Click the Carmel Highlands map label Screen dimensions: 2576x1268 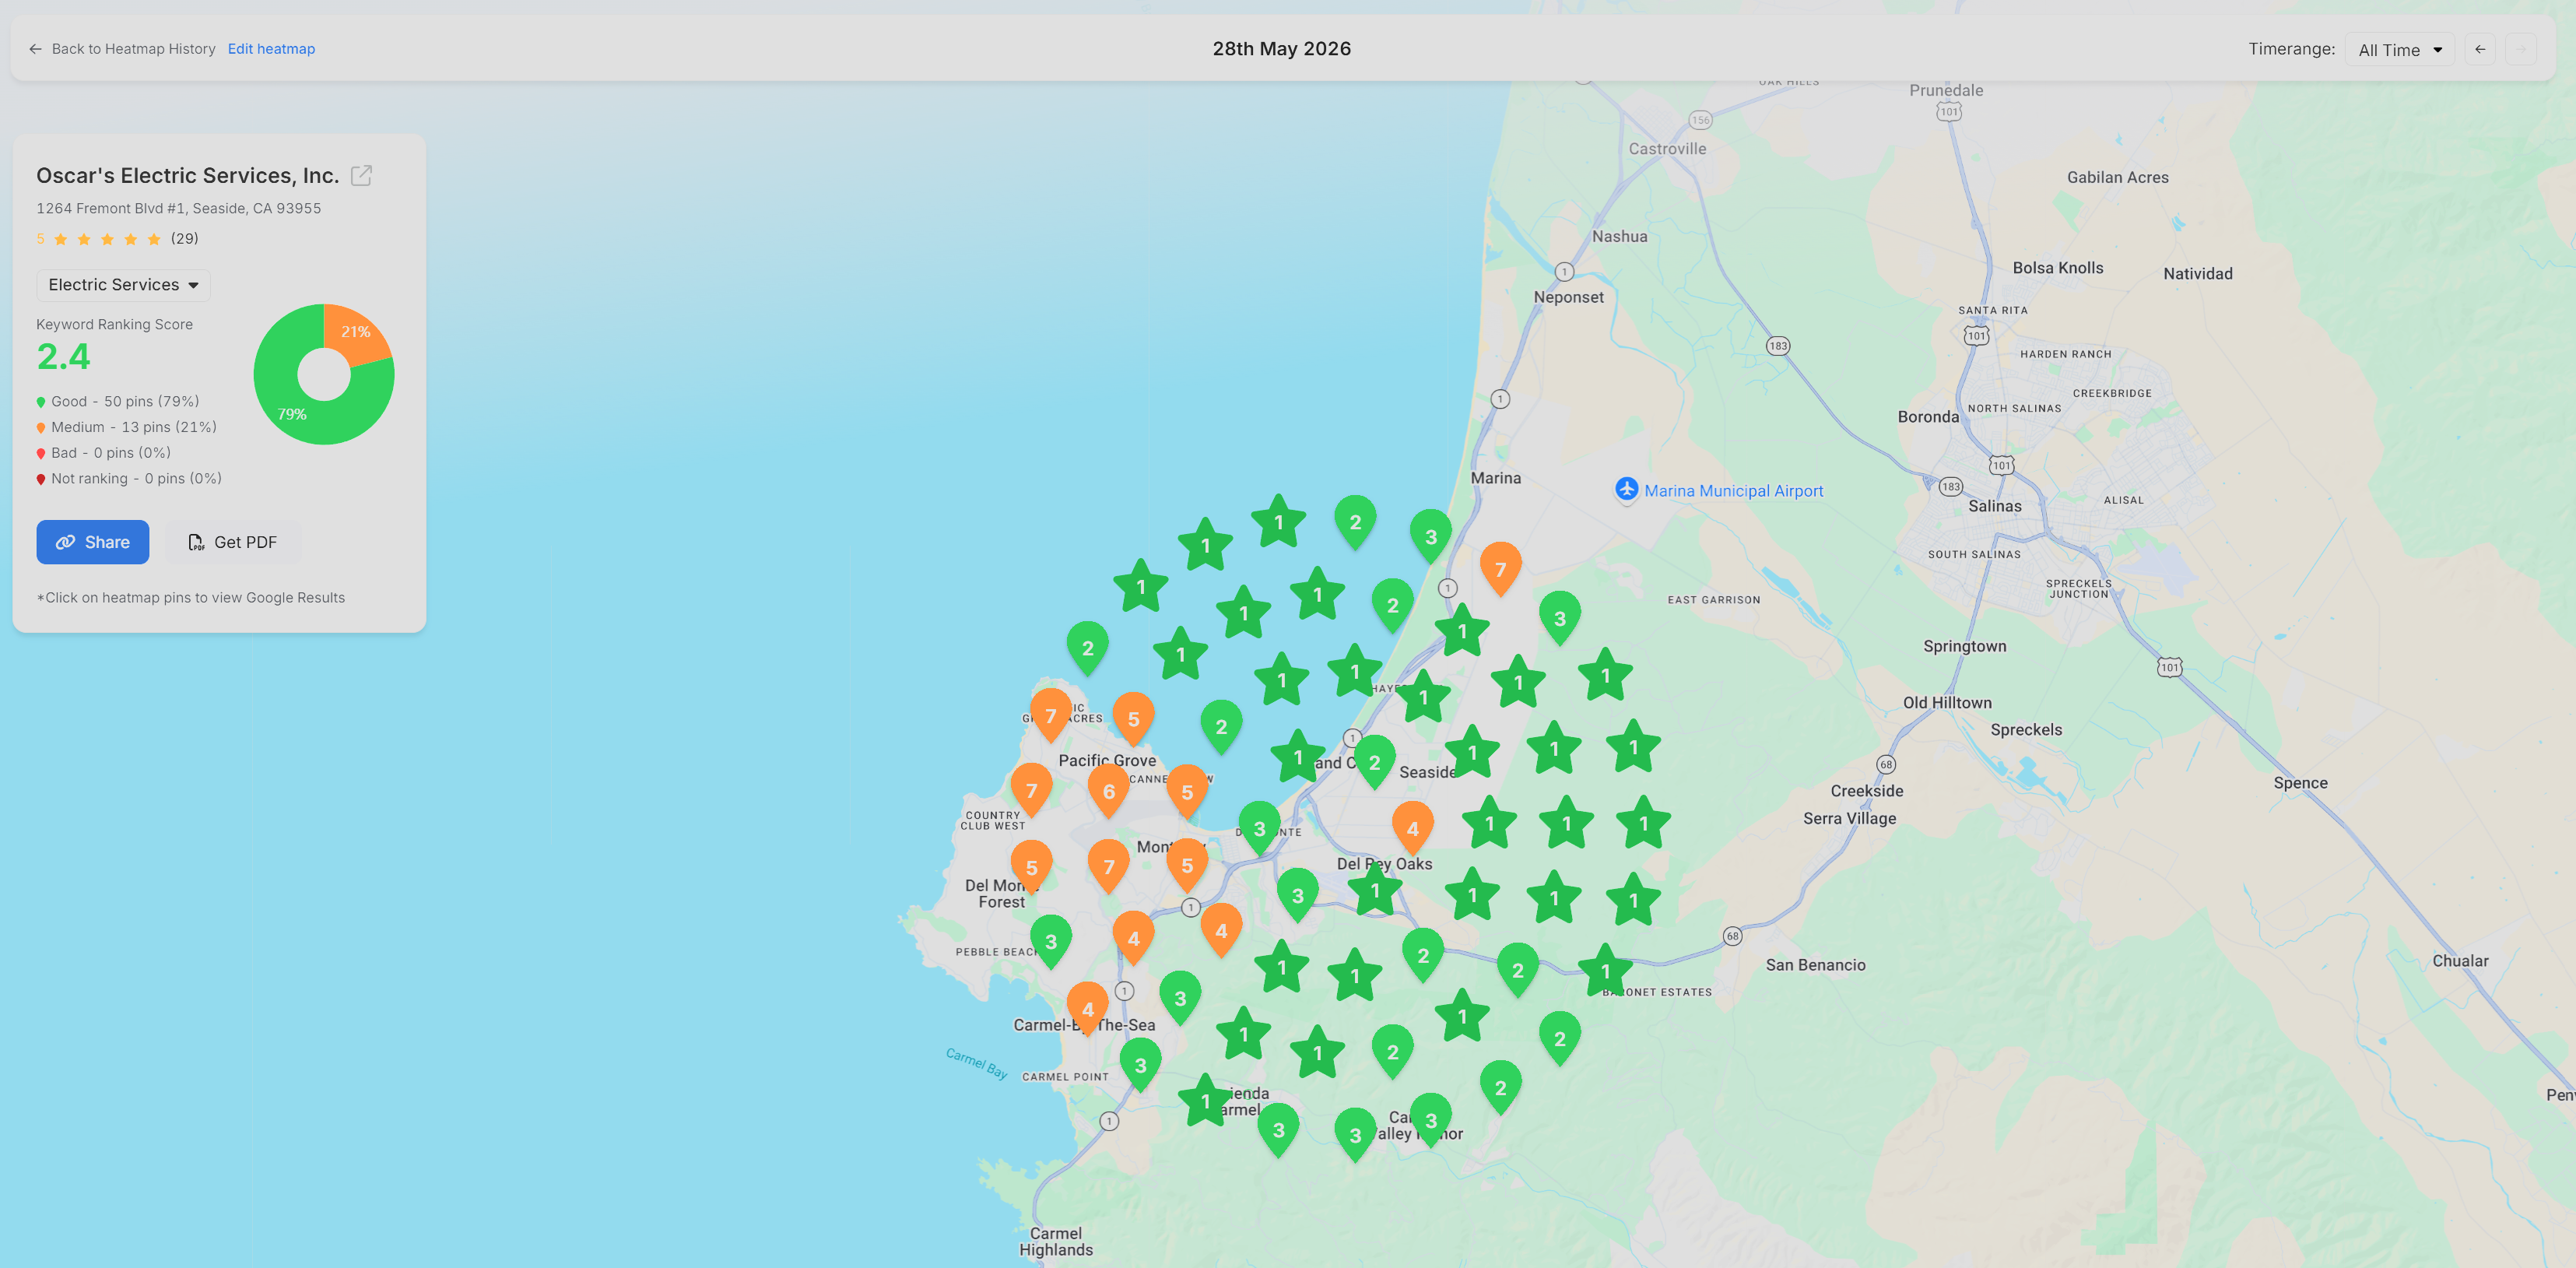[1055, 1241]
